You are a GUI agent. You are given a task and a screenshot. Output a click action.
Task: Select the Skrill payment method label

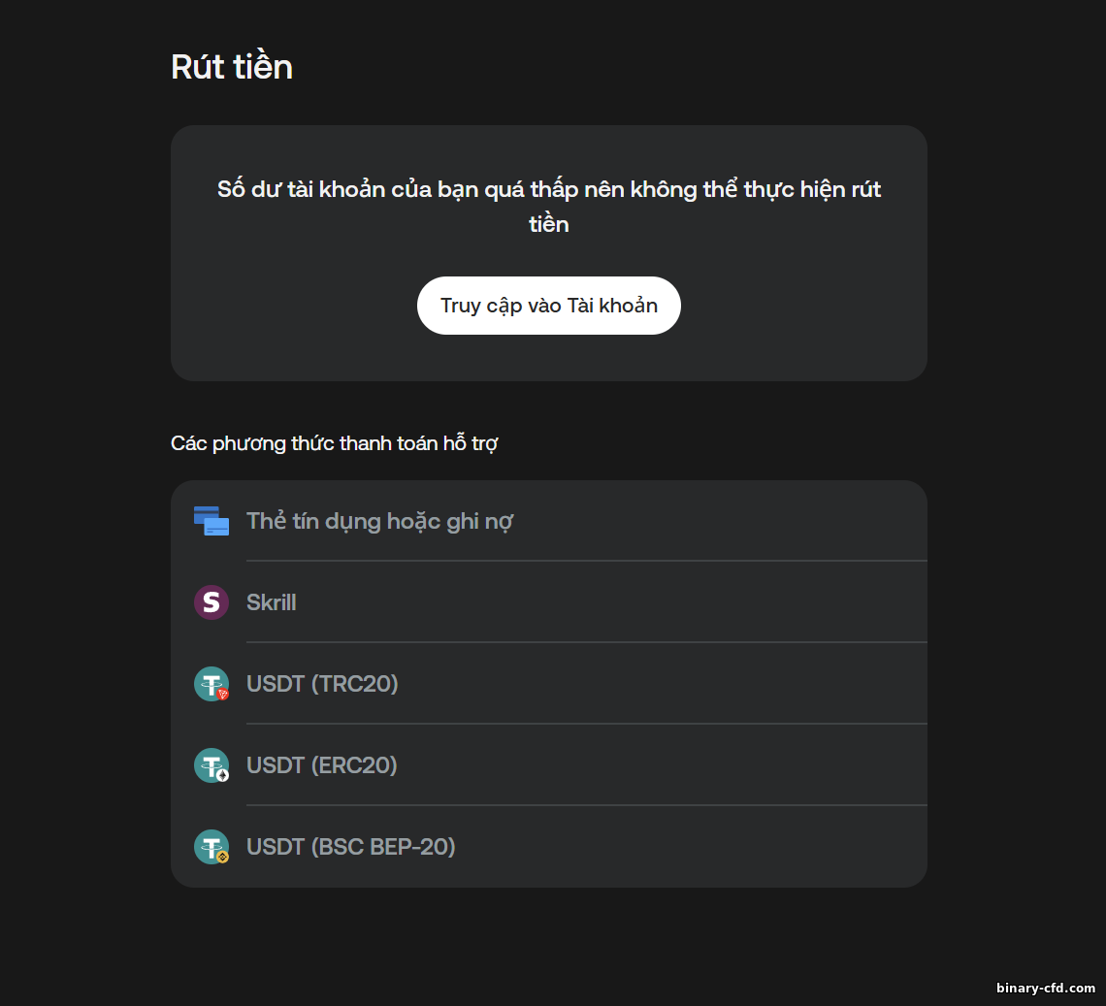pos(272,602)
